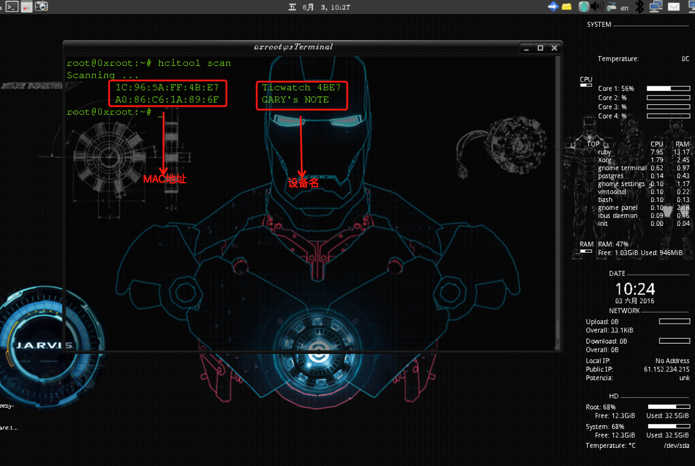Open the screen recorder panel launcher
Image resolution: width=695 pixels, height=466 pixels.
click(27, 6)
